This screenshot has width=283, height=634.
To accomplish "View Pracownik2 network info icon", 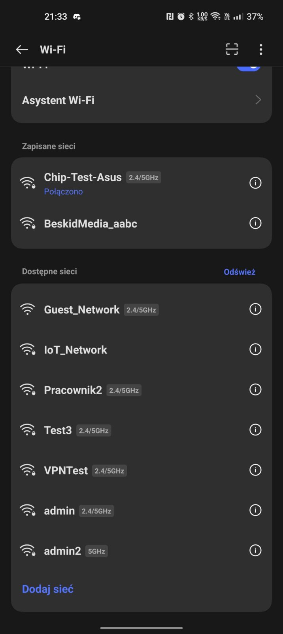I will pyautogui.click(x=255, y=390).
